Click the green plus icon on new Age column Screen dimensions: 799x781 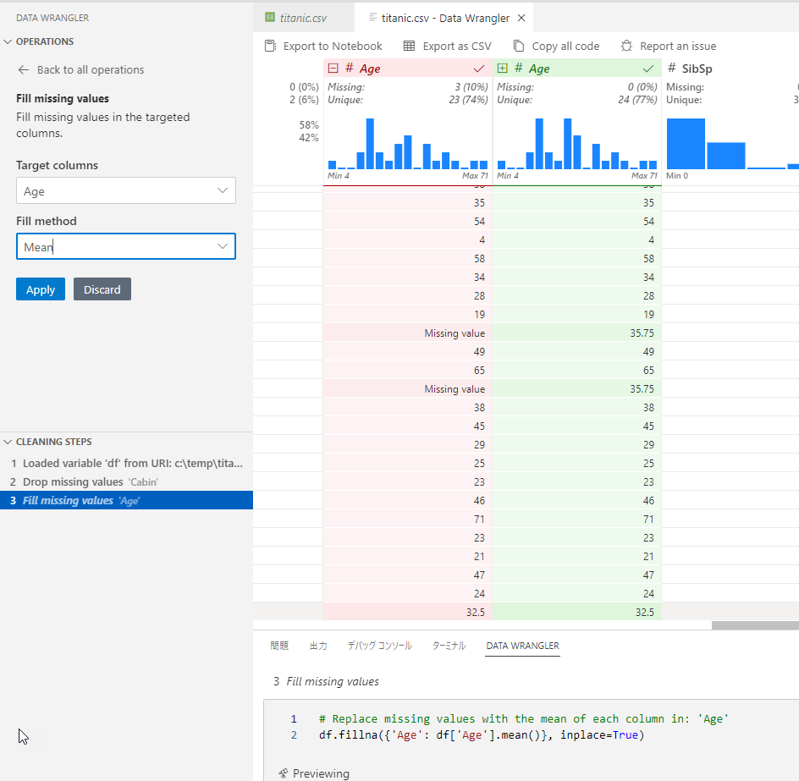pos(503,68)
